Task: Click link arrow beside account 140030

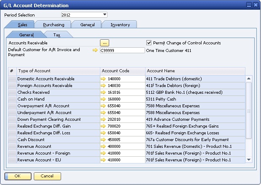Action: point(103,85)
